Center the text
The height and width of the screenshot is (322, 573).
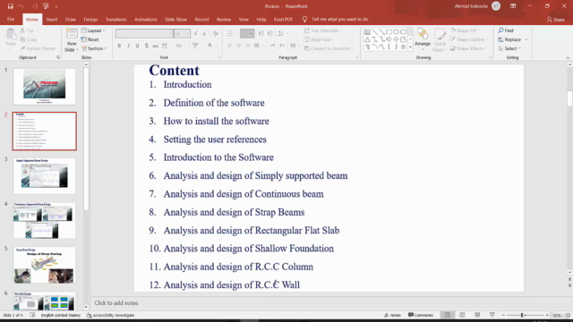tap(239, 46)
